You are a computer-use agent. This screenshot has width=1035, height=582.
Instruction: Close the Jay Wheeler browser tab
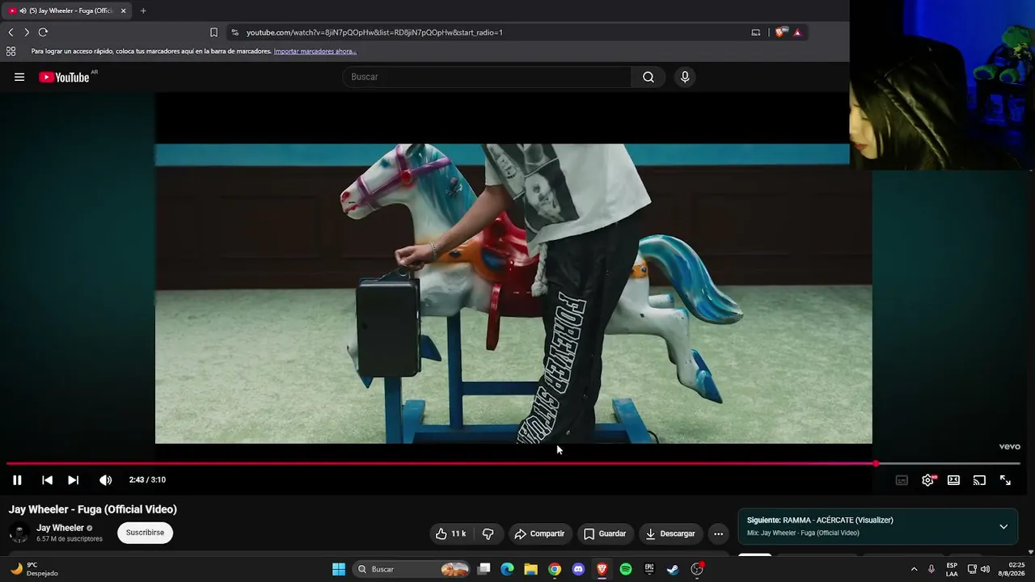[x=124, y=11]
